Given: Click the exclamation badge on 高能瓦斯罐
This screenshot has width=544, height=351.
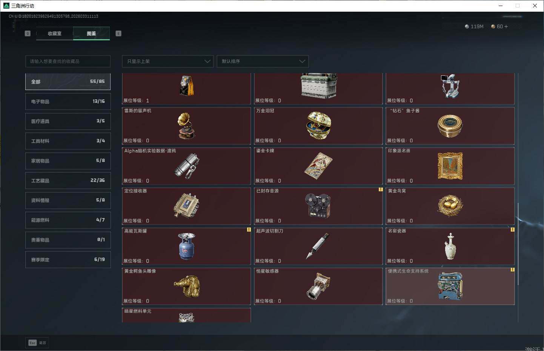Looking at the screenshot, I should point(249,229).
